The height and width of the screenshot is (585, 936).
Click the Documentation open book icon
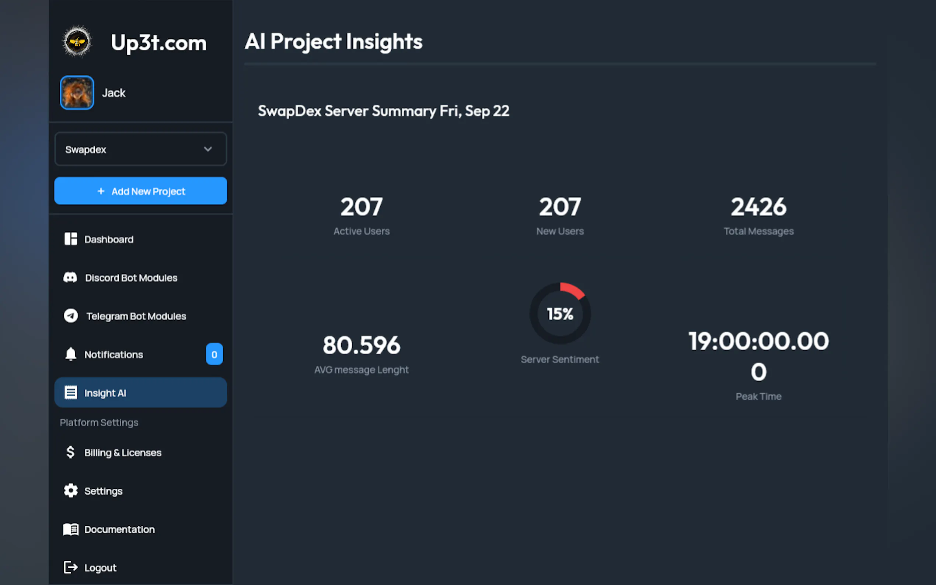click(70, 529)
